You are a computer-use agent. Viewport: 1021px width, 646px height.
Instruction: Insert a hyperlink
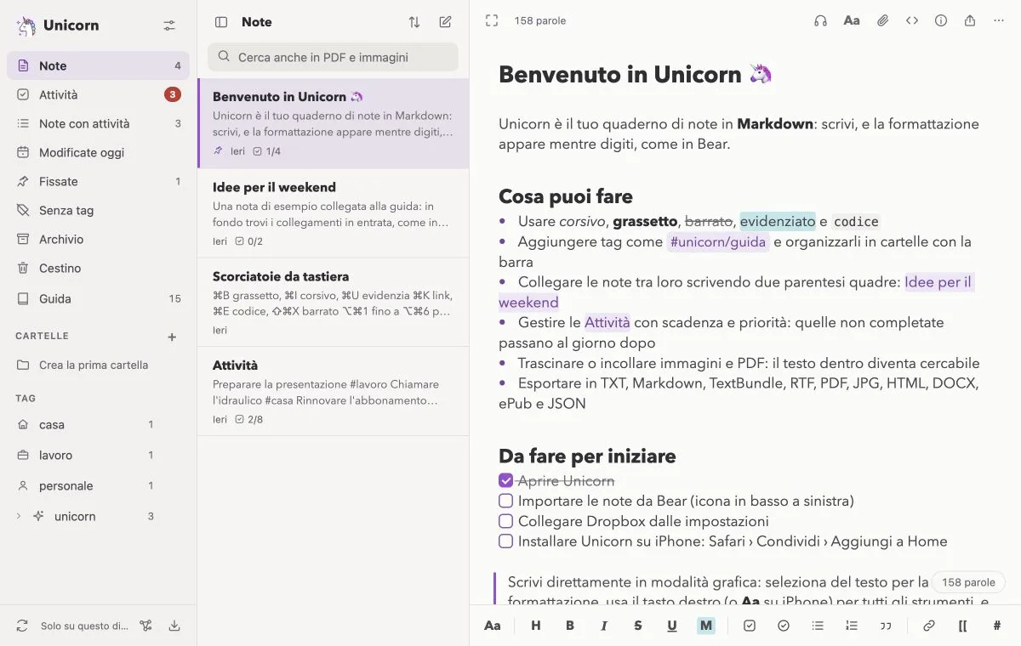[929, 626]
